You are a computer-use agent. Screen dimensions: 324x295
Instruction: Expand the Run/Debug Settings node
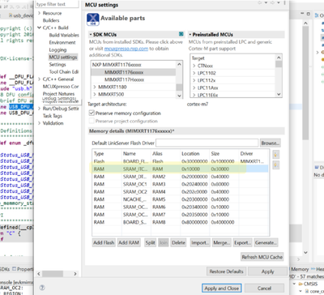click(39, 109)
